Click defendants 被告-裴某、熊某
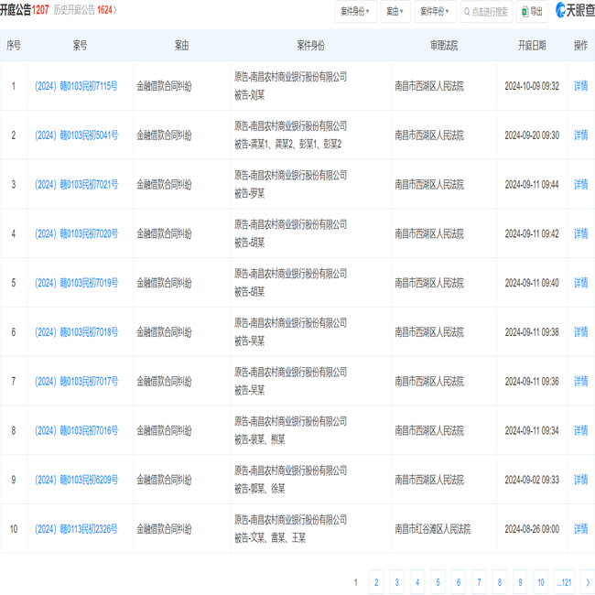The height and width of the screenshot is (595, 595). pyautogui.click(x=260, y=439)
